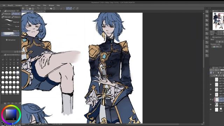
Task: Close the second document tab
Action: (x=44, y=11)
